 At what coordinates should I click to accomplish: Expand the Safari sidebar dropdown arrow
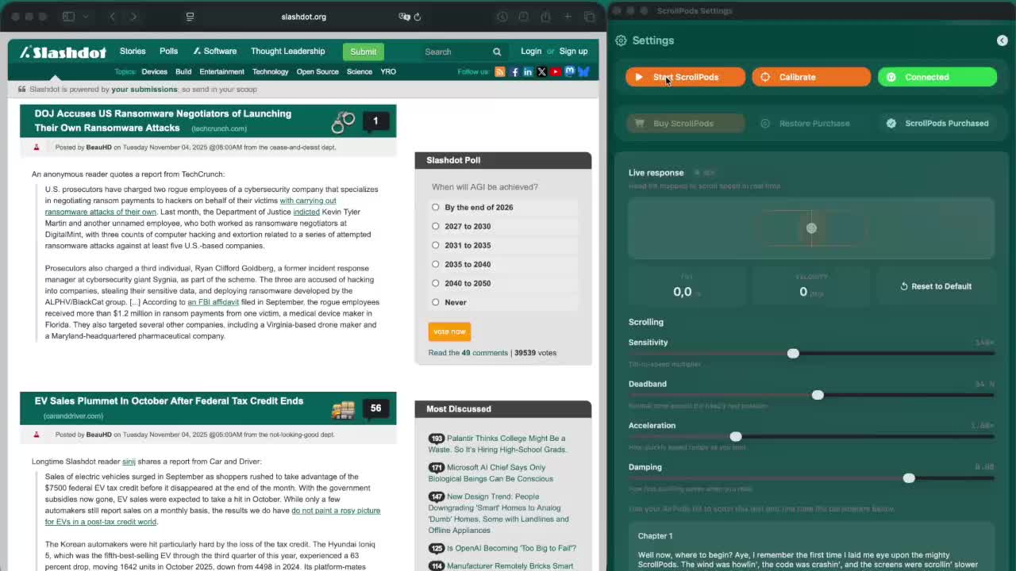pos(86,17)
